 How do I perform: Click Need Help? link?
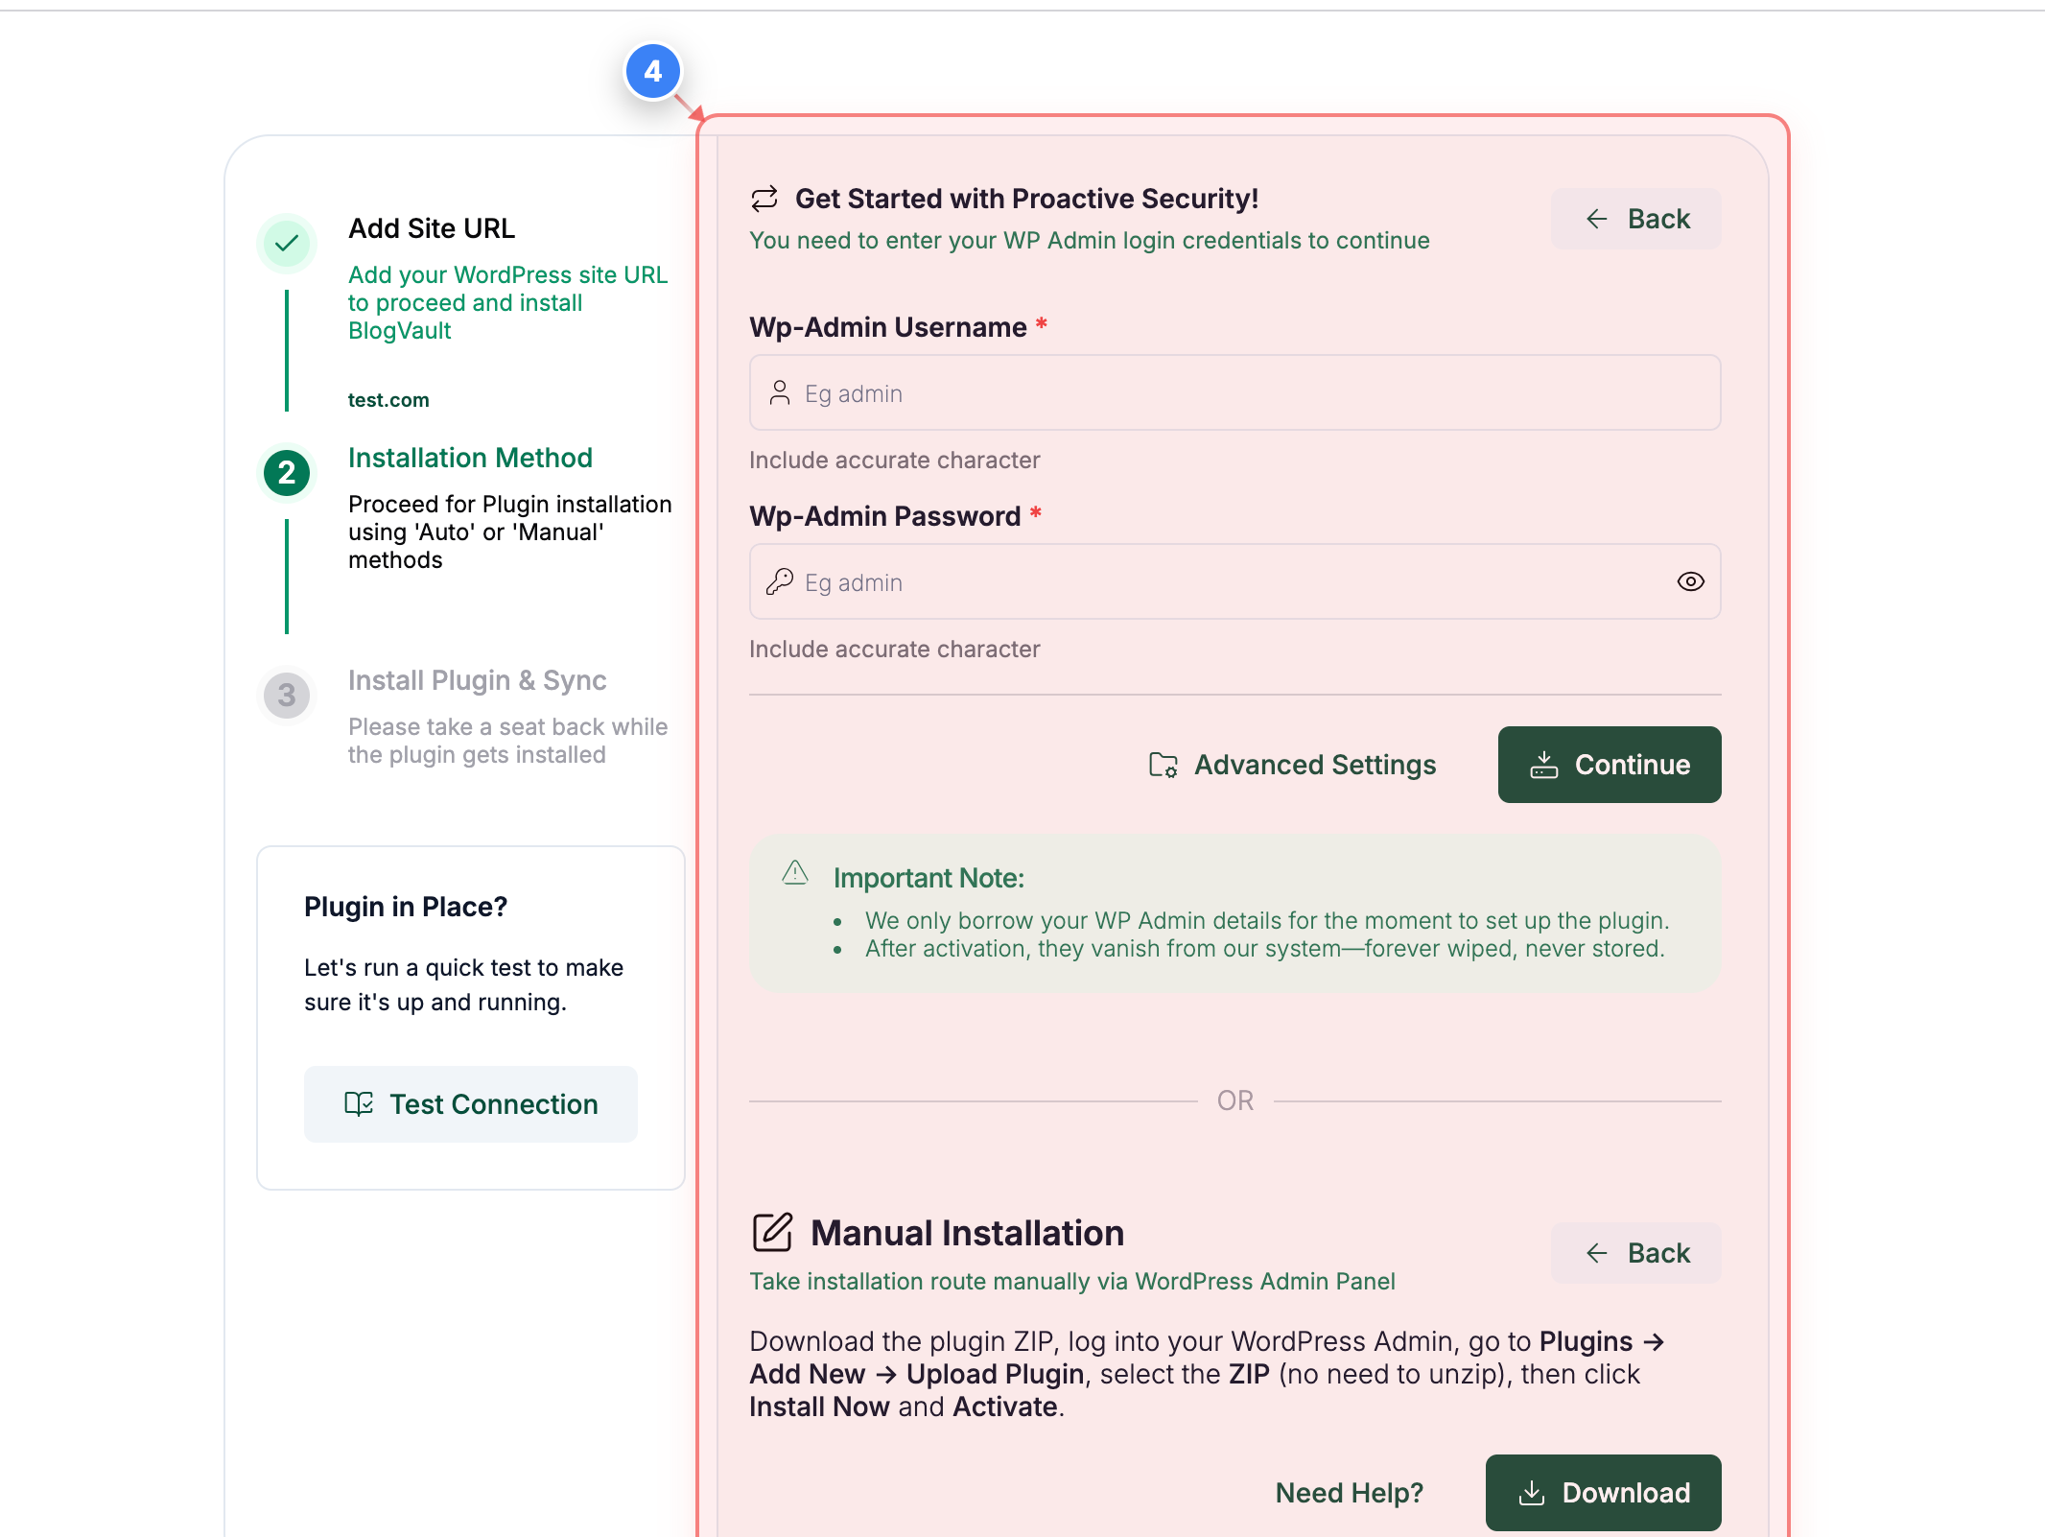[1349, 1492]
